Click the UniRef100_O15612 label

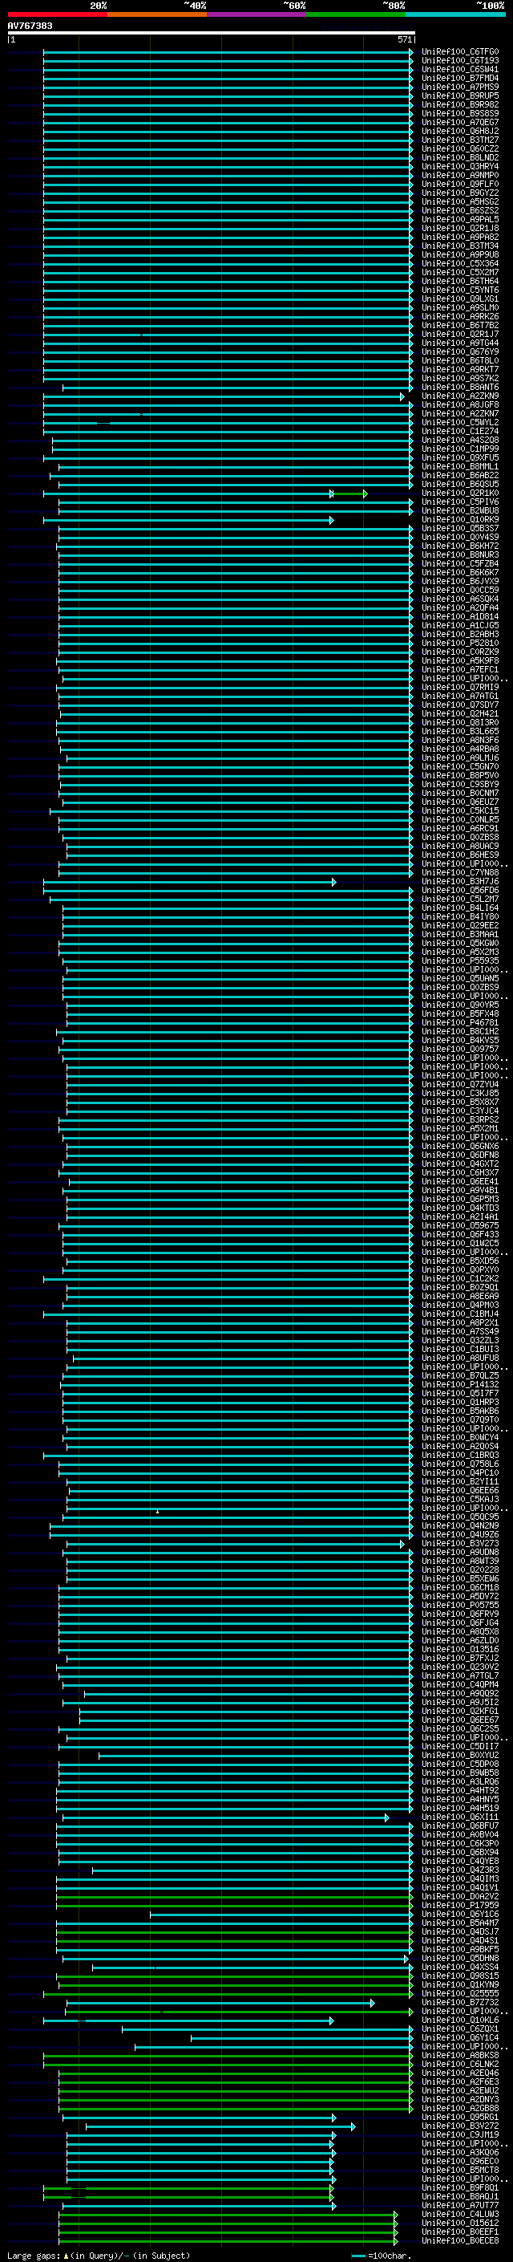[x=460, y=2223]
